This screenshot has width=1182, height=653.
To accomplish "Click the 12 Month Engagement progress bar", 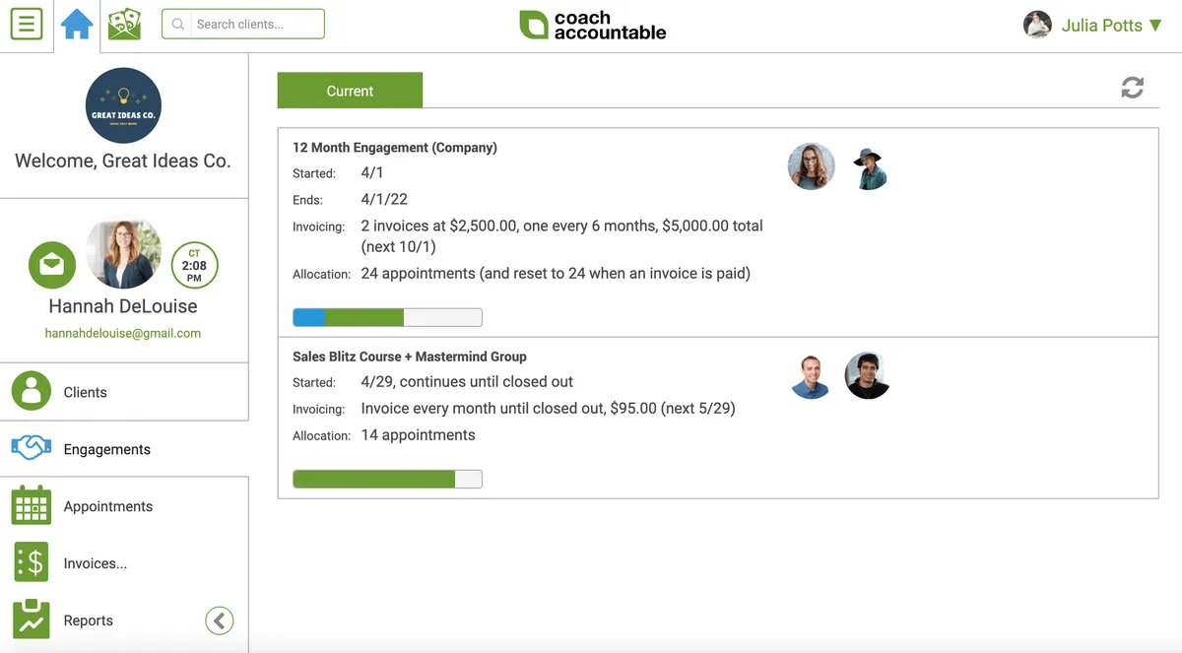I will tap(387, 317).
